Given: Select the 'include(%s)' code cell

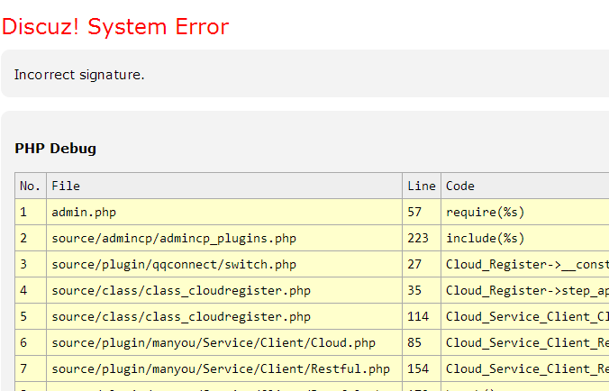Looking at the screenshot, I should [525, 238].
